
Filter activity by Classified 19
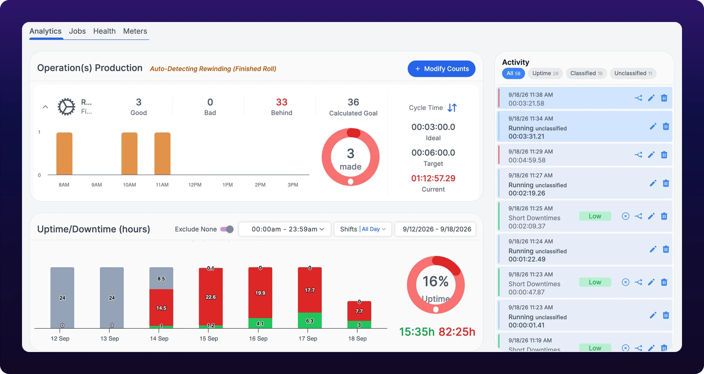pos(586,73)
